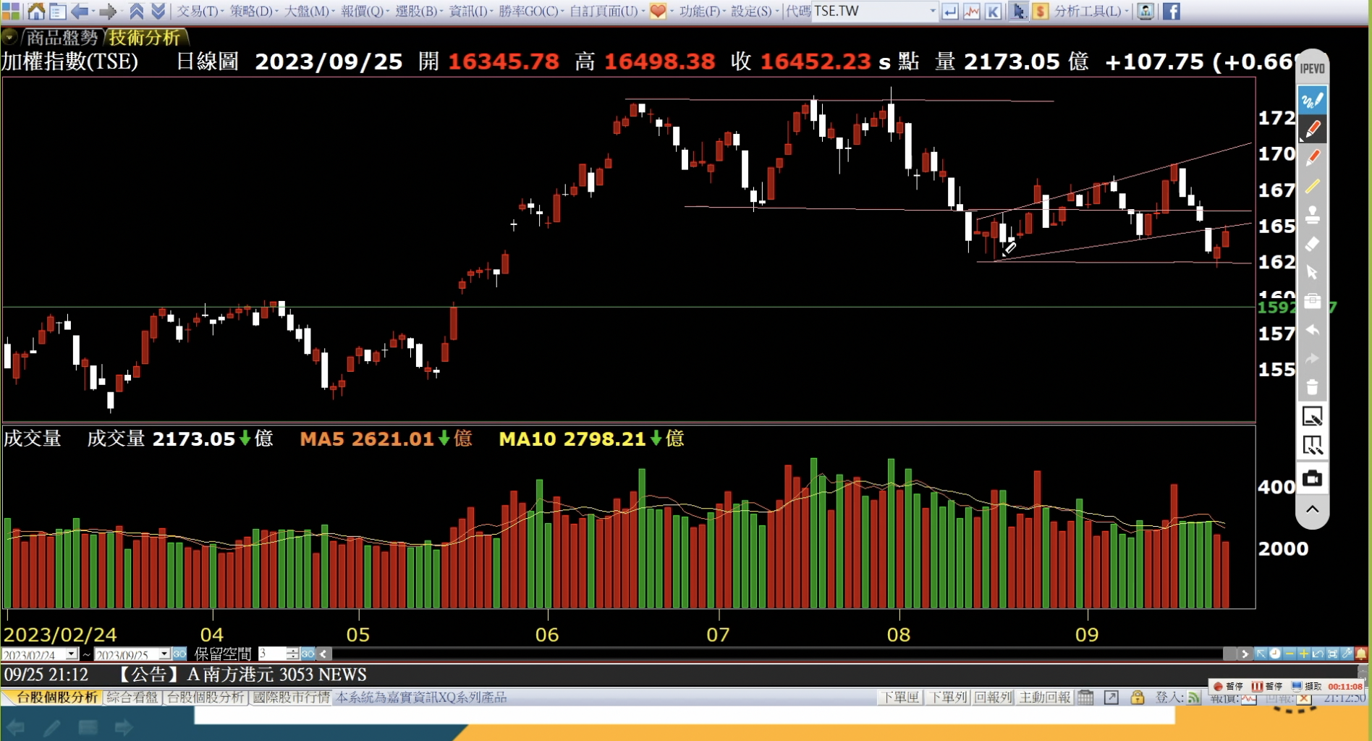This screenshot has width=1372, height=741.
Task: Click the camera snapshot icon
Action: 1312,478
